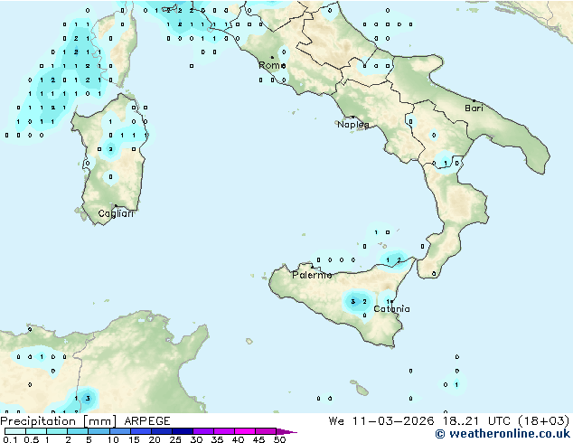Viewport: 573px width, 443px height.
Task: Select the Naples city marker dot
Action: pos(352,118)
